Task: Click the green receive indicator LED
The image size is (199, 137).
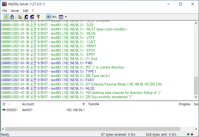Action: click(x=188, y=134)
